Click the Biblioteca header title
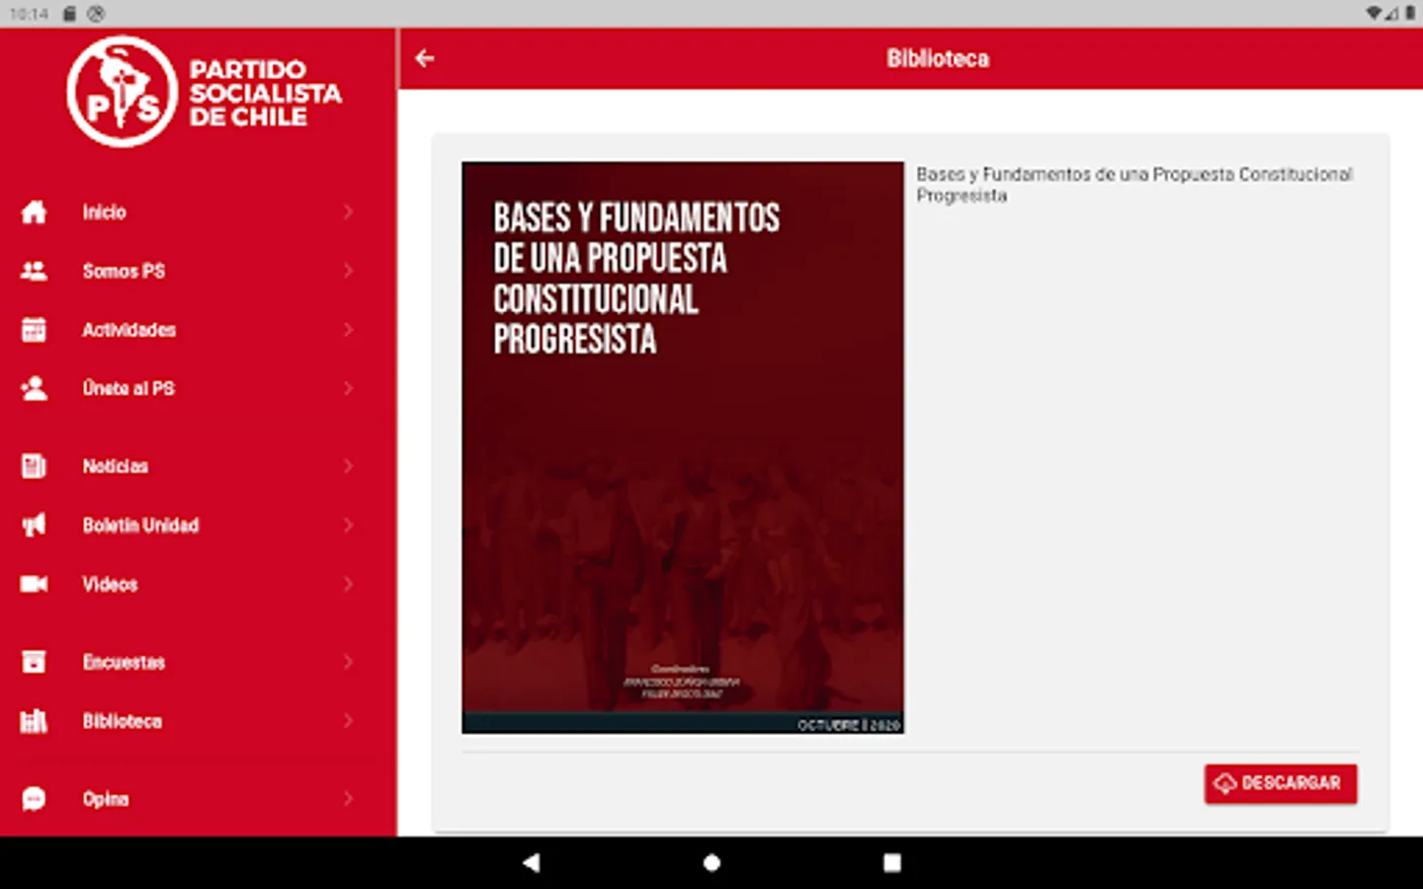Screen dimensions: 1423x889 coord(938,58)
